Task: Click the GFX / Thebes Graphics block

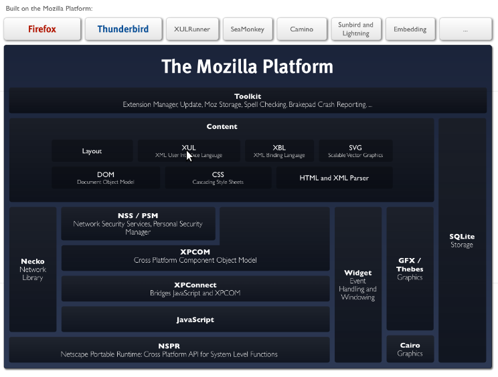Action: click(410, 269)
